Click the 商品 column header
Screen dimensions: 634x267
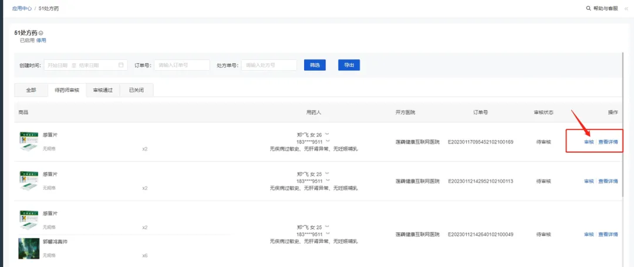pyautogui.click(x=23, y=112)
